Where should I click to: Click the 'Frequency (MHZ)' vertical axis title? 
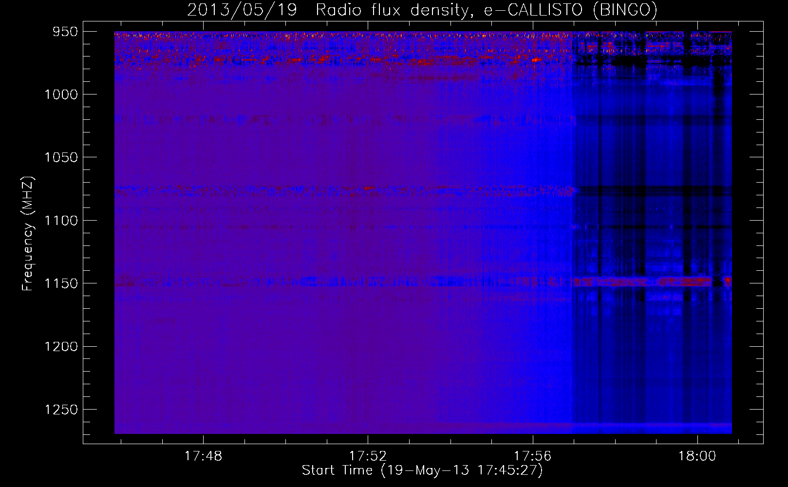click(28, 234)
